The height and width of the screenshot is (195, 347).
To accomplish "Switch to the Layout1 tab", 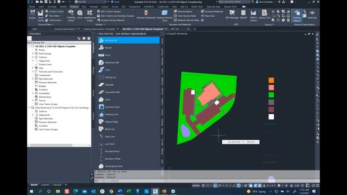I will pos(46,185).
